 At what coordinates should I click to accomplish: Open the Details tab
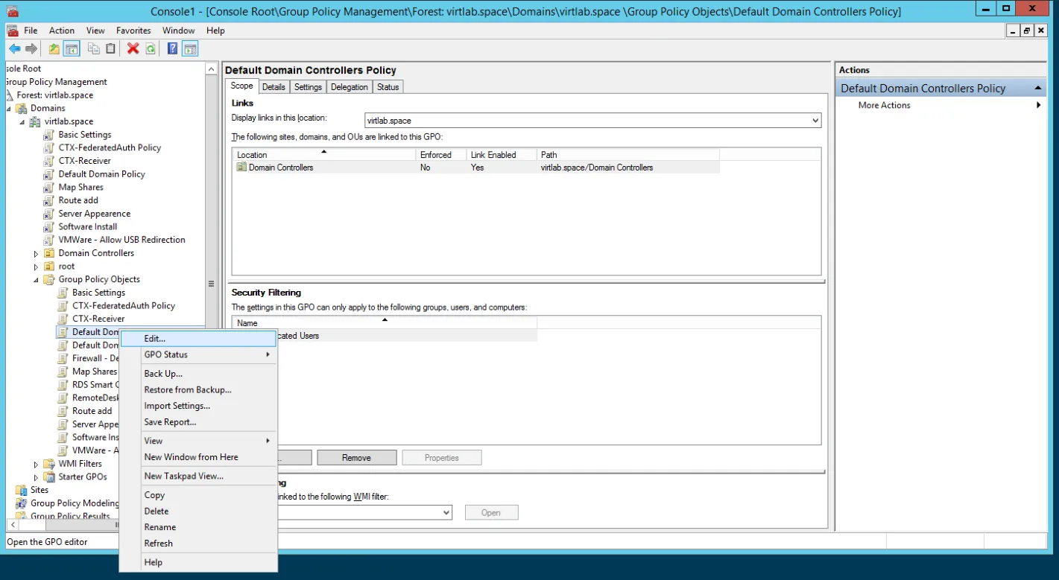pos(274,87)
